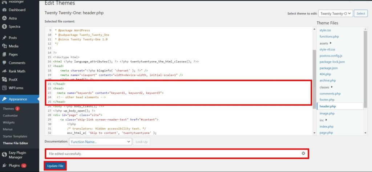The width and height of the screenshot is (372, 172).
Task: Click the @package WordPress comment line
Action: click(x=72, y=30)
